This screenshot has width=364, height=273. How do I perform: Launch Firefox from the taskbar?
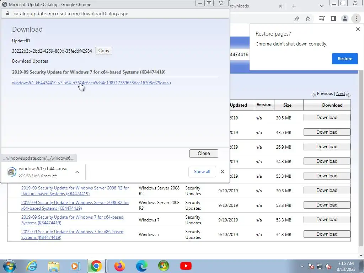120,266
